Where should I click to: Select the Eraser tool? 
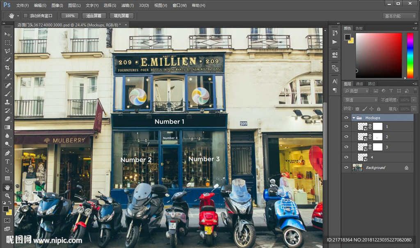pyautogui.click(x=7, y=119)
